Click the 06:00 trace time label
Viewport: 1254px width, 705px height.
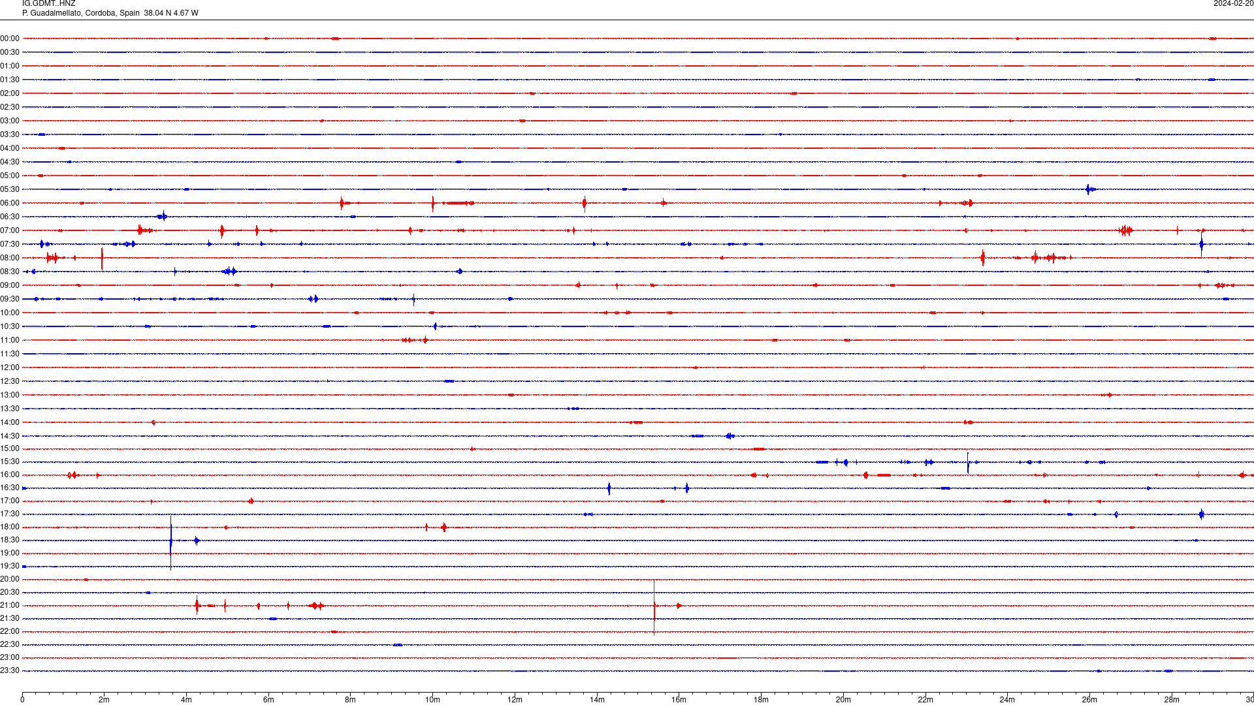(x=10, y=203)
